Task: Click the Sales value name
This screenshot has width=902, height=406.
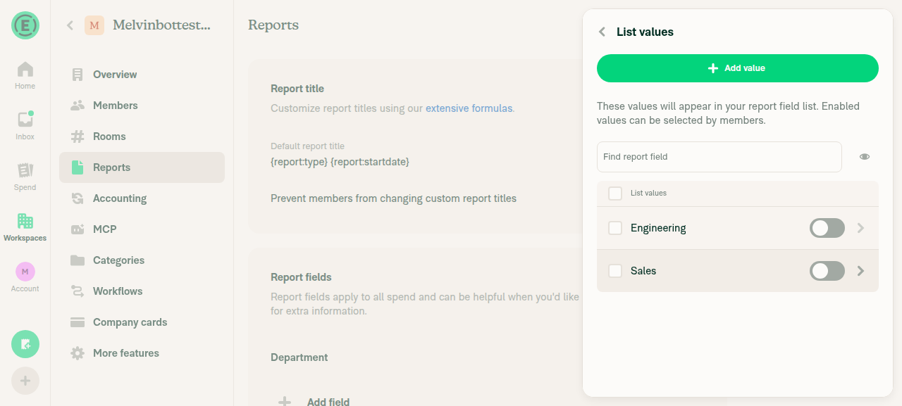Action: 643,271
